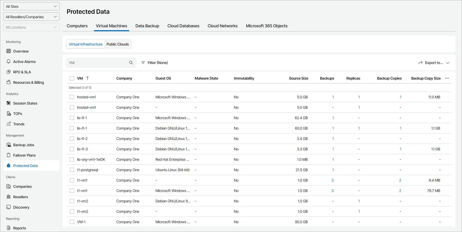Expand the All Sites dropdown
Screen dimensions: 462x232
tap(31, 7)
